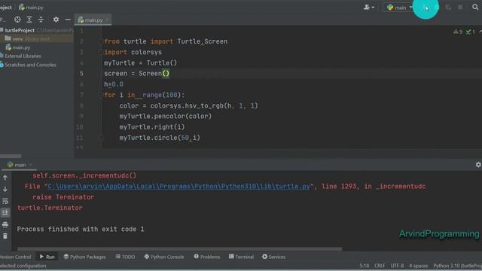This screenshot has width=482, height=271.
Task: Open the Services tool window
Action: click(273, 257)
